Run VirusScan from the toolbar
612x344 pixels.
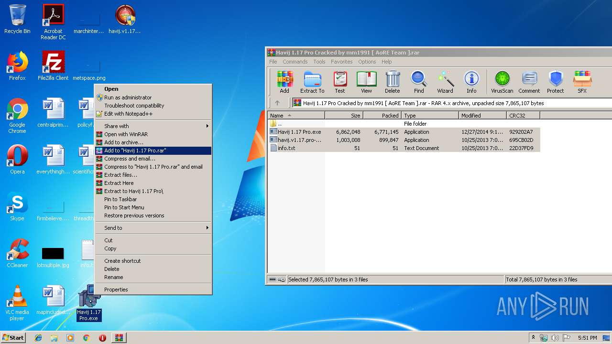502,82
